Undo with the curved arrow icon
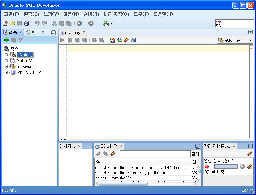 (37, 23)
